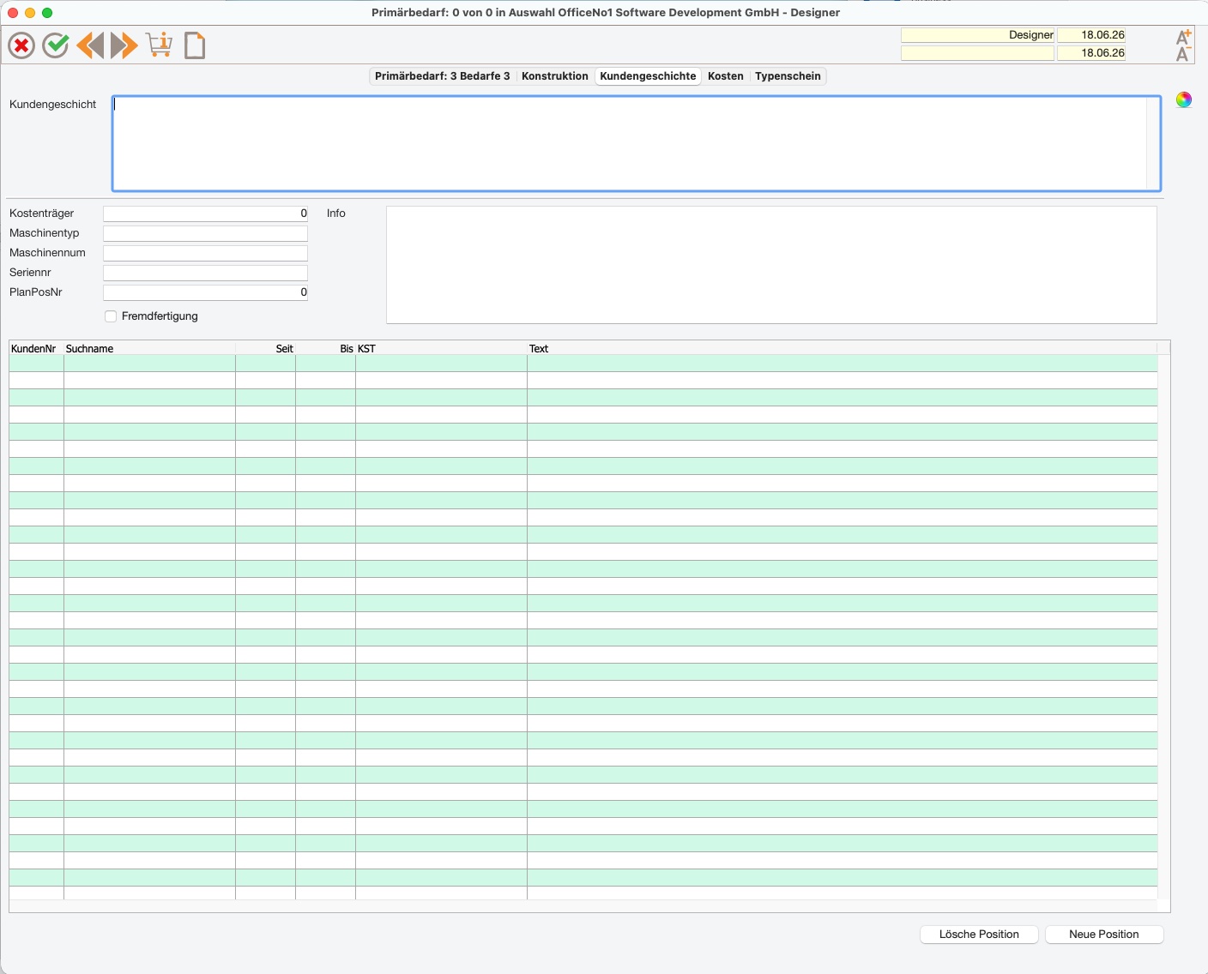Open the Typenschein tab
The width and height of the screenshot is (1208, 974).
coord(788,76)
